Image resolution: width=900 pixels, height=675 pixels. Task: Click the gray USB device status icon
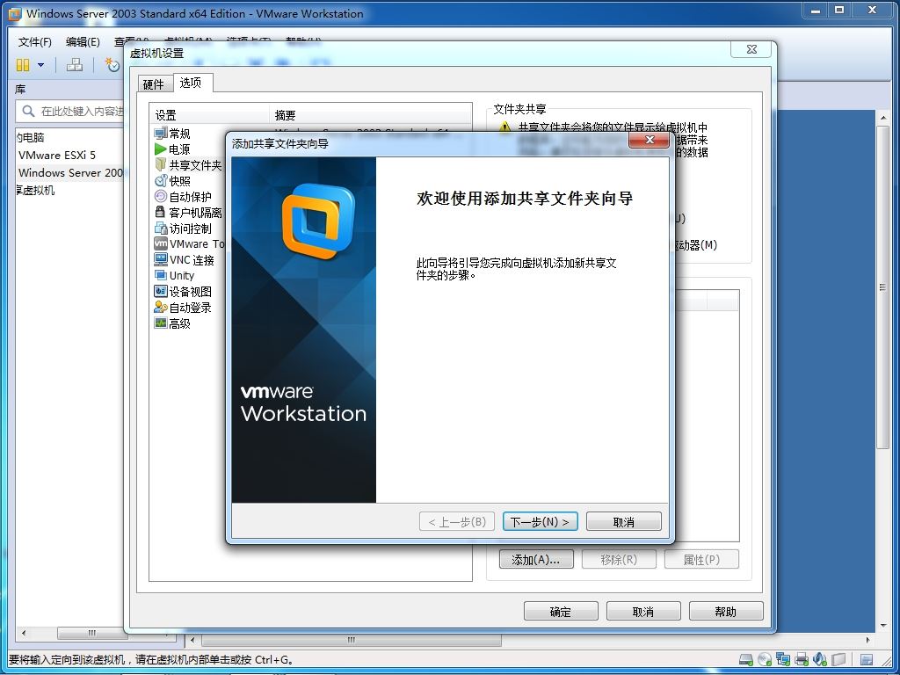click(839, 659)
